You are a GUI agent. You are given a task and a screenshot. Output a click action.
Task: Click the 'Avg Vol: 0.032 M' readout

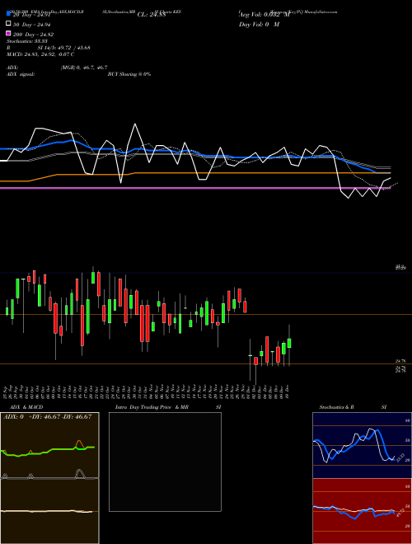click(264, 15)
